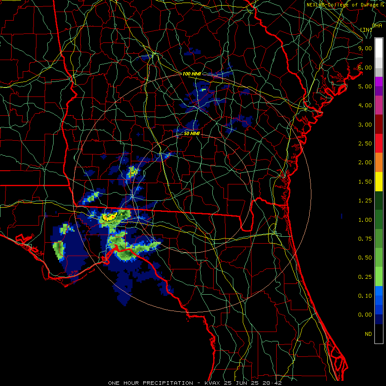Click the 9.00 legend value

(365, 48)
